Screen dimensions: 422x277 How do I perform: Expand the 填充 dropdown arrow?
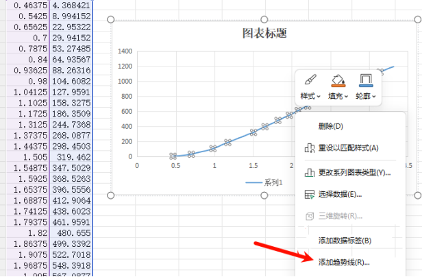coord(346,97)
